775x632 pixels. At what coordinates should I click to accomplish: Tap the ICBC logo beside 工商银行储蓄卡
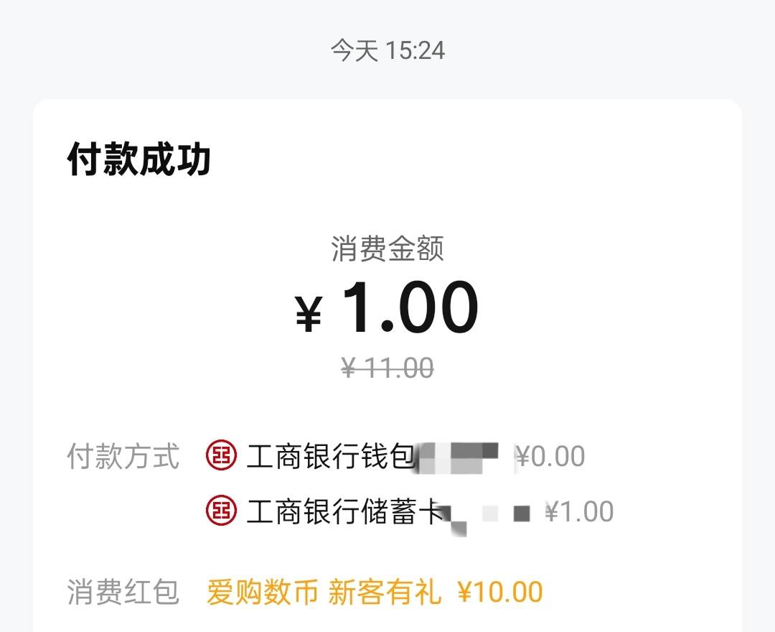point(221,511)
